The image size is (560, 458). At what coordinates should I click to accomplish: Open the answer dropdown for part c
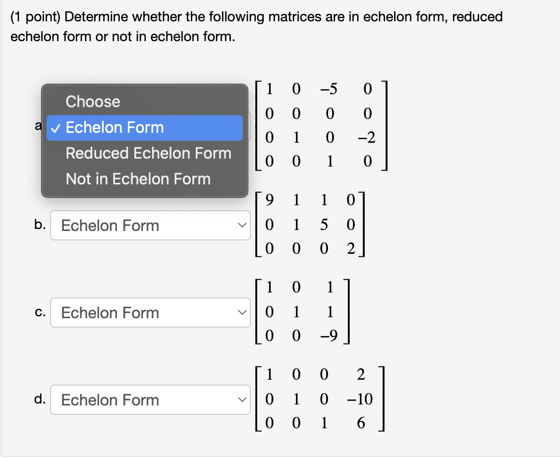tap(150, 313)
